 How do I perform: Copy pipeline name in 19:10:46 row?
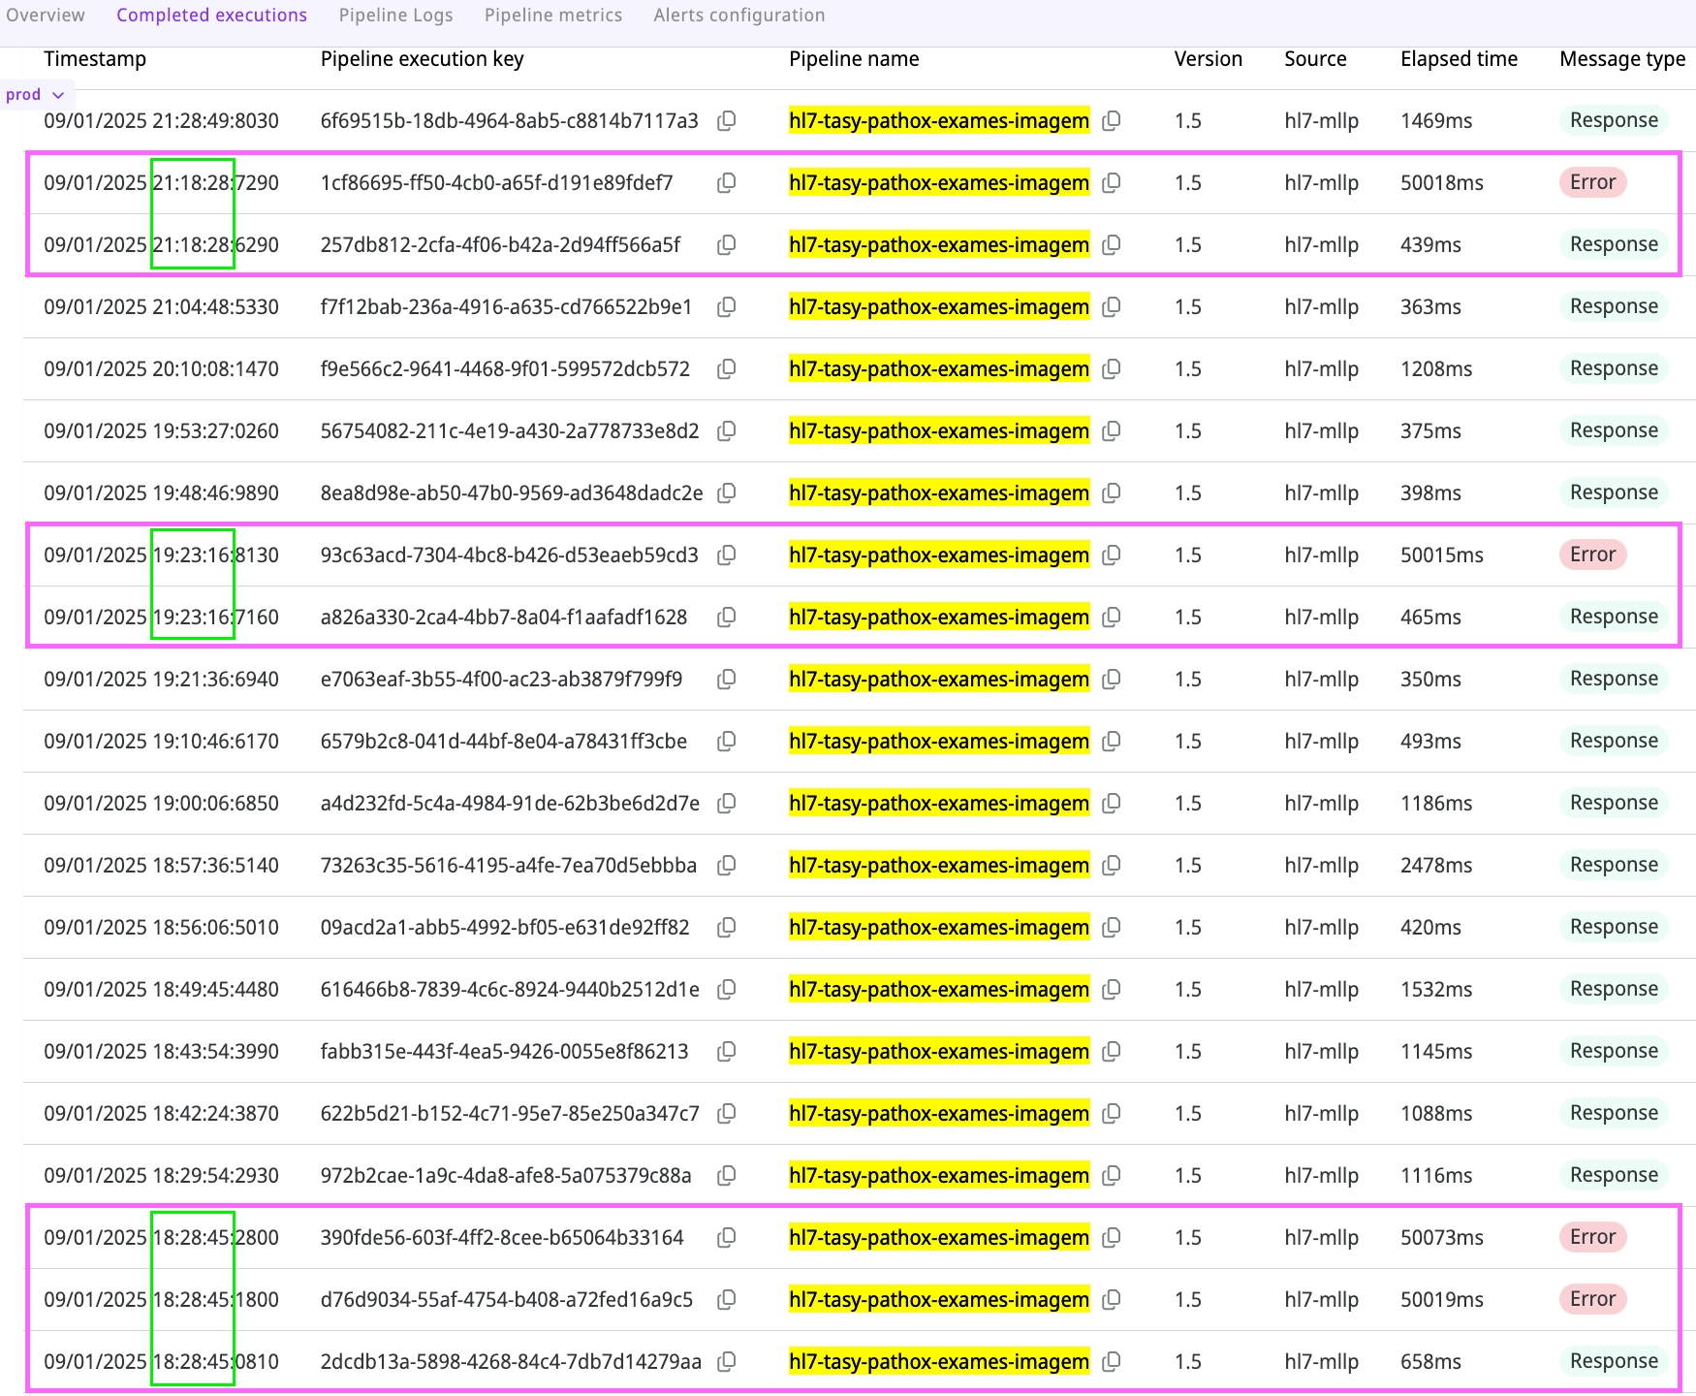click(x=1112, y=742)
